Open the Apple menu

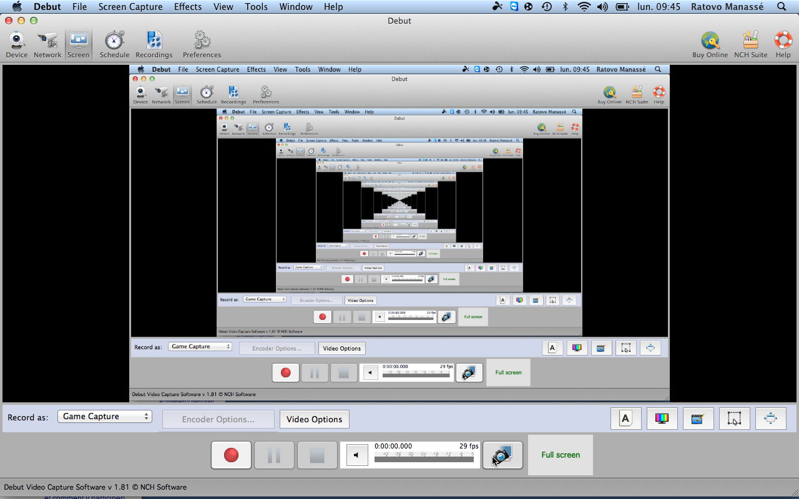[17, 7]
